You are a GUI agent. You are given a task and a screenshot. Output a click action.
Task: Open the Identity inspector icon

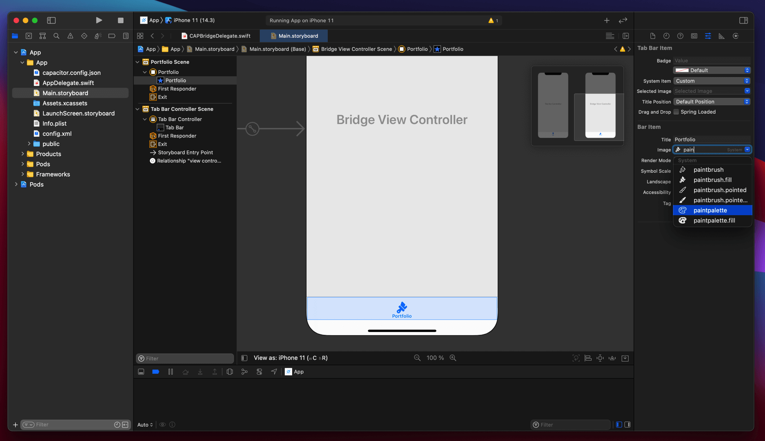(x=694, y=36)
